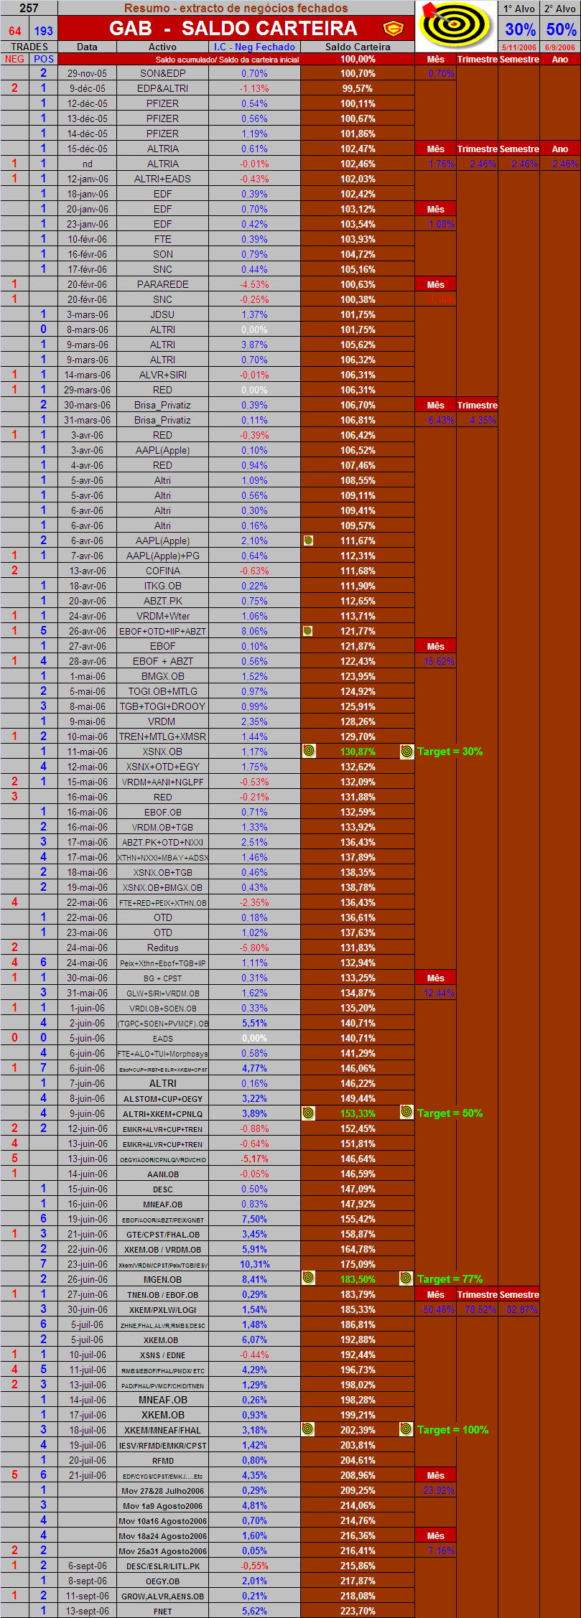581x1618 pixels.
Task: Select the I.C - Neg Fechado header
Action: click(254, 47)
